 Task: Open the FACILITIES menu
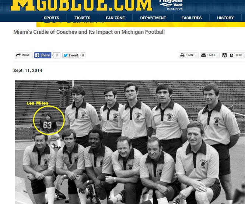(x=192, y=18)
